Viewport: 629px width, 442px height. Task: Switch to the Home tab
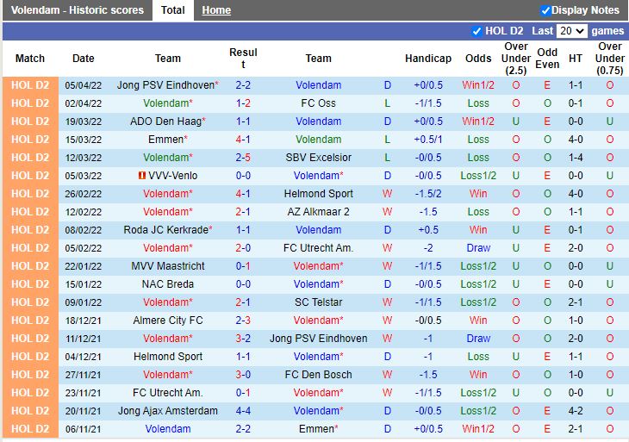(x=216, y=10)
